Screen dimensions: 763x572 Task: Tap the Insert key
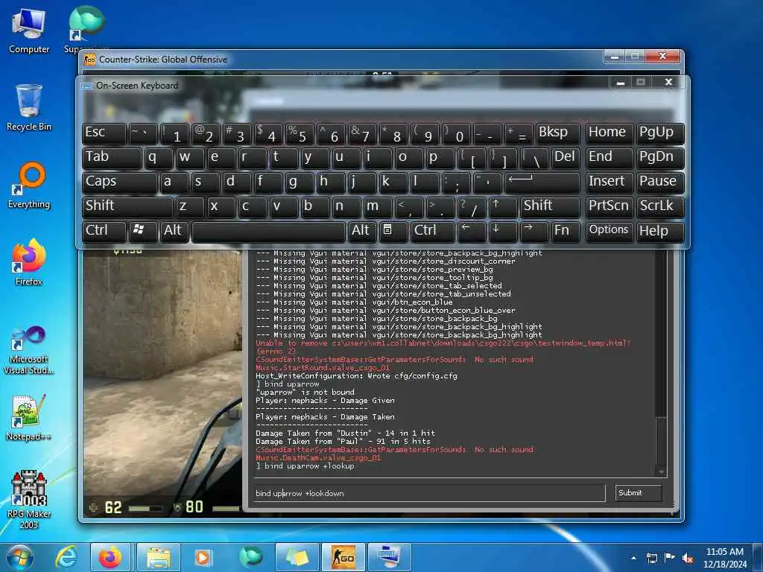pyautogui.click(x=610, y=182)
